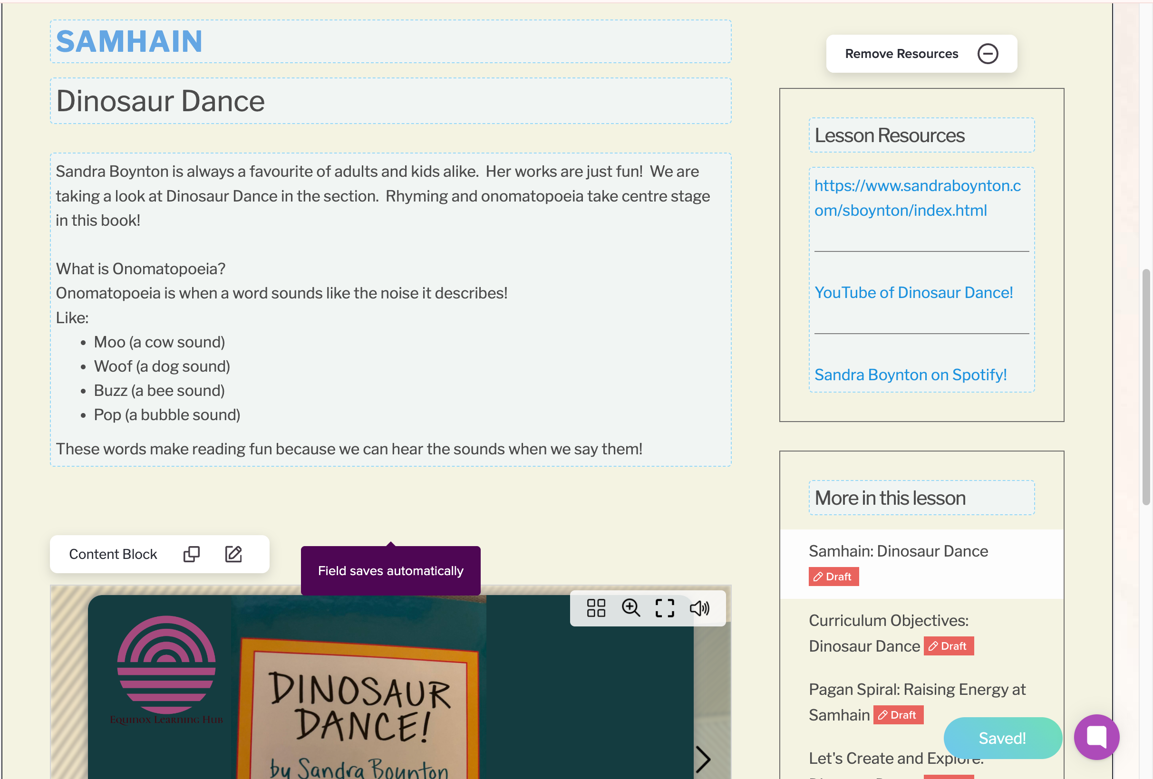Click the zoom-in magnifier icon in viewer
This screenshot has width=1153, height=779.
(630, 608)
